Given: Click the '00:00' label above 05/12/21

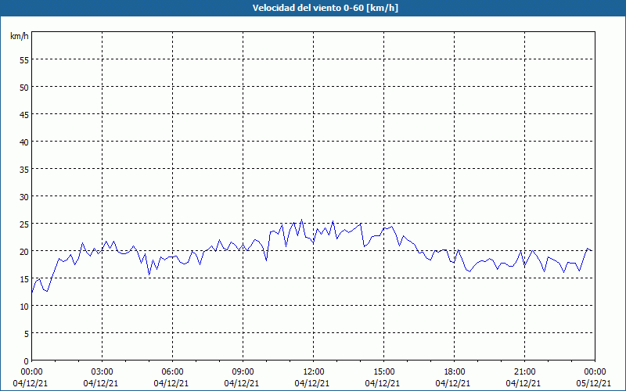Looking at the screenshot, I should click(595, 372).
